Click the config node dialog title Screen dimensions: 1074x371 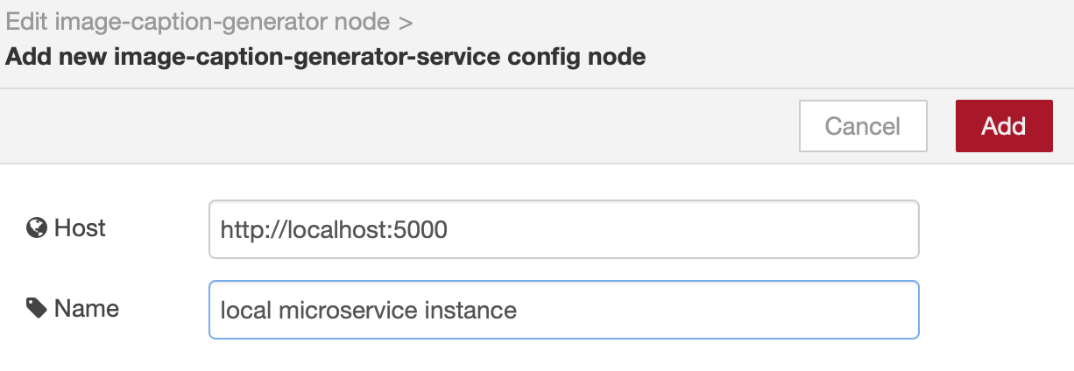pyautogui.click(x=326, y=58)
